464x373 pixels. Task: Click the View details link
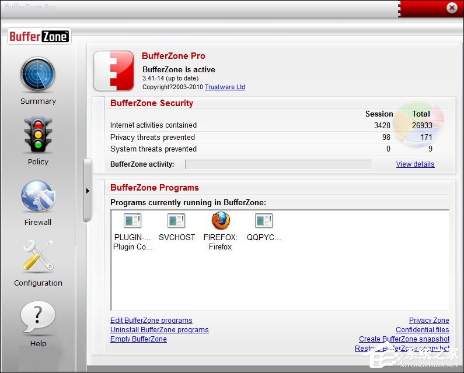tap(415, 164)
